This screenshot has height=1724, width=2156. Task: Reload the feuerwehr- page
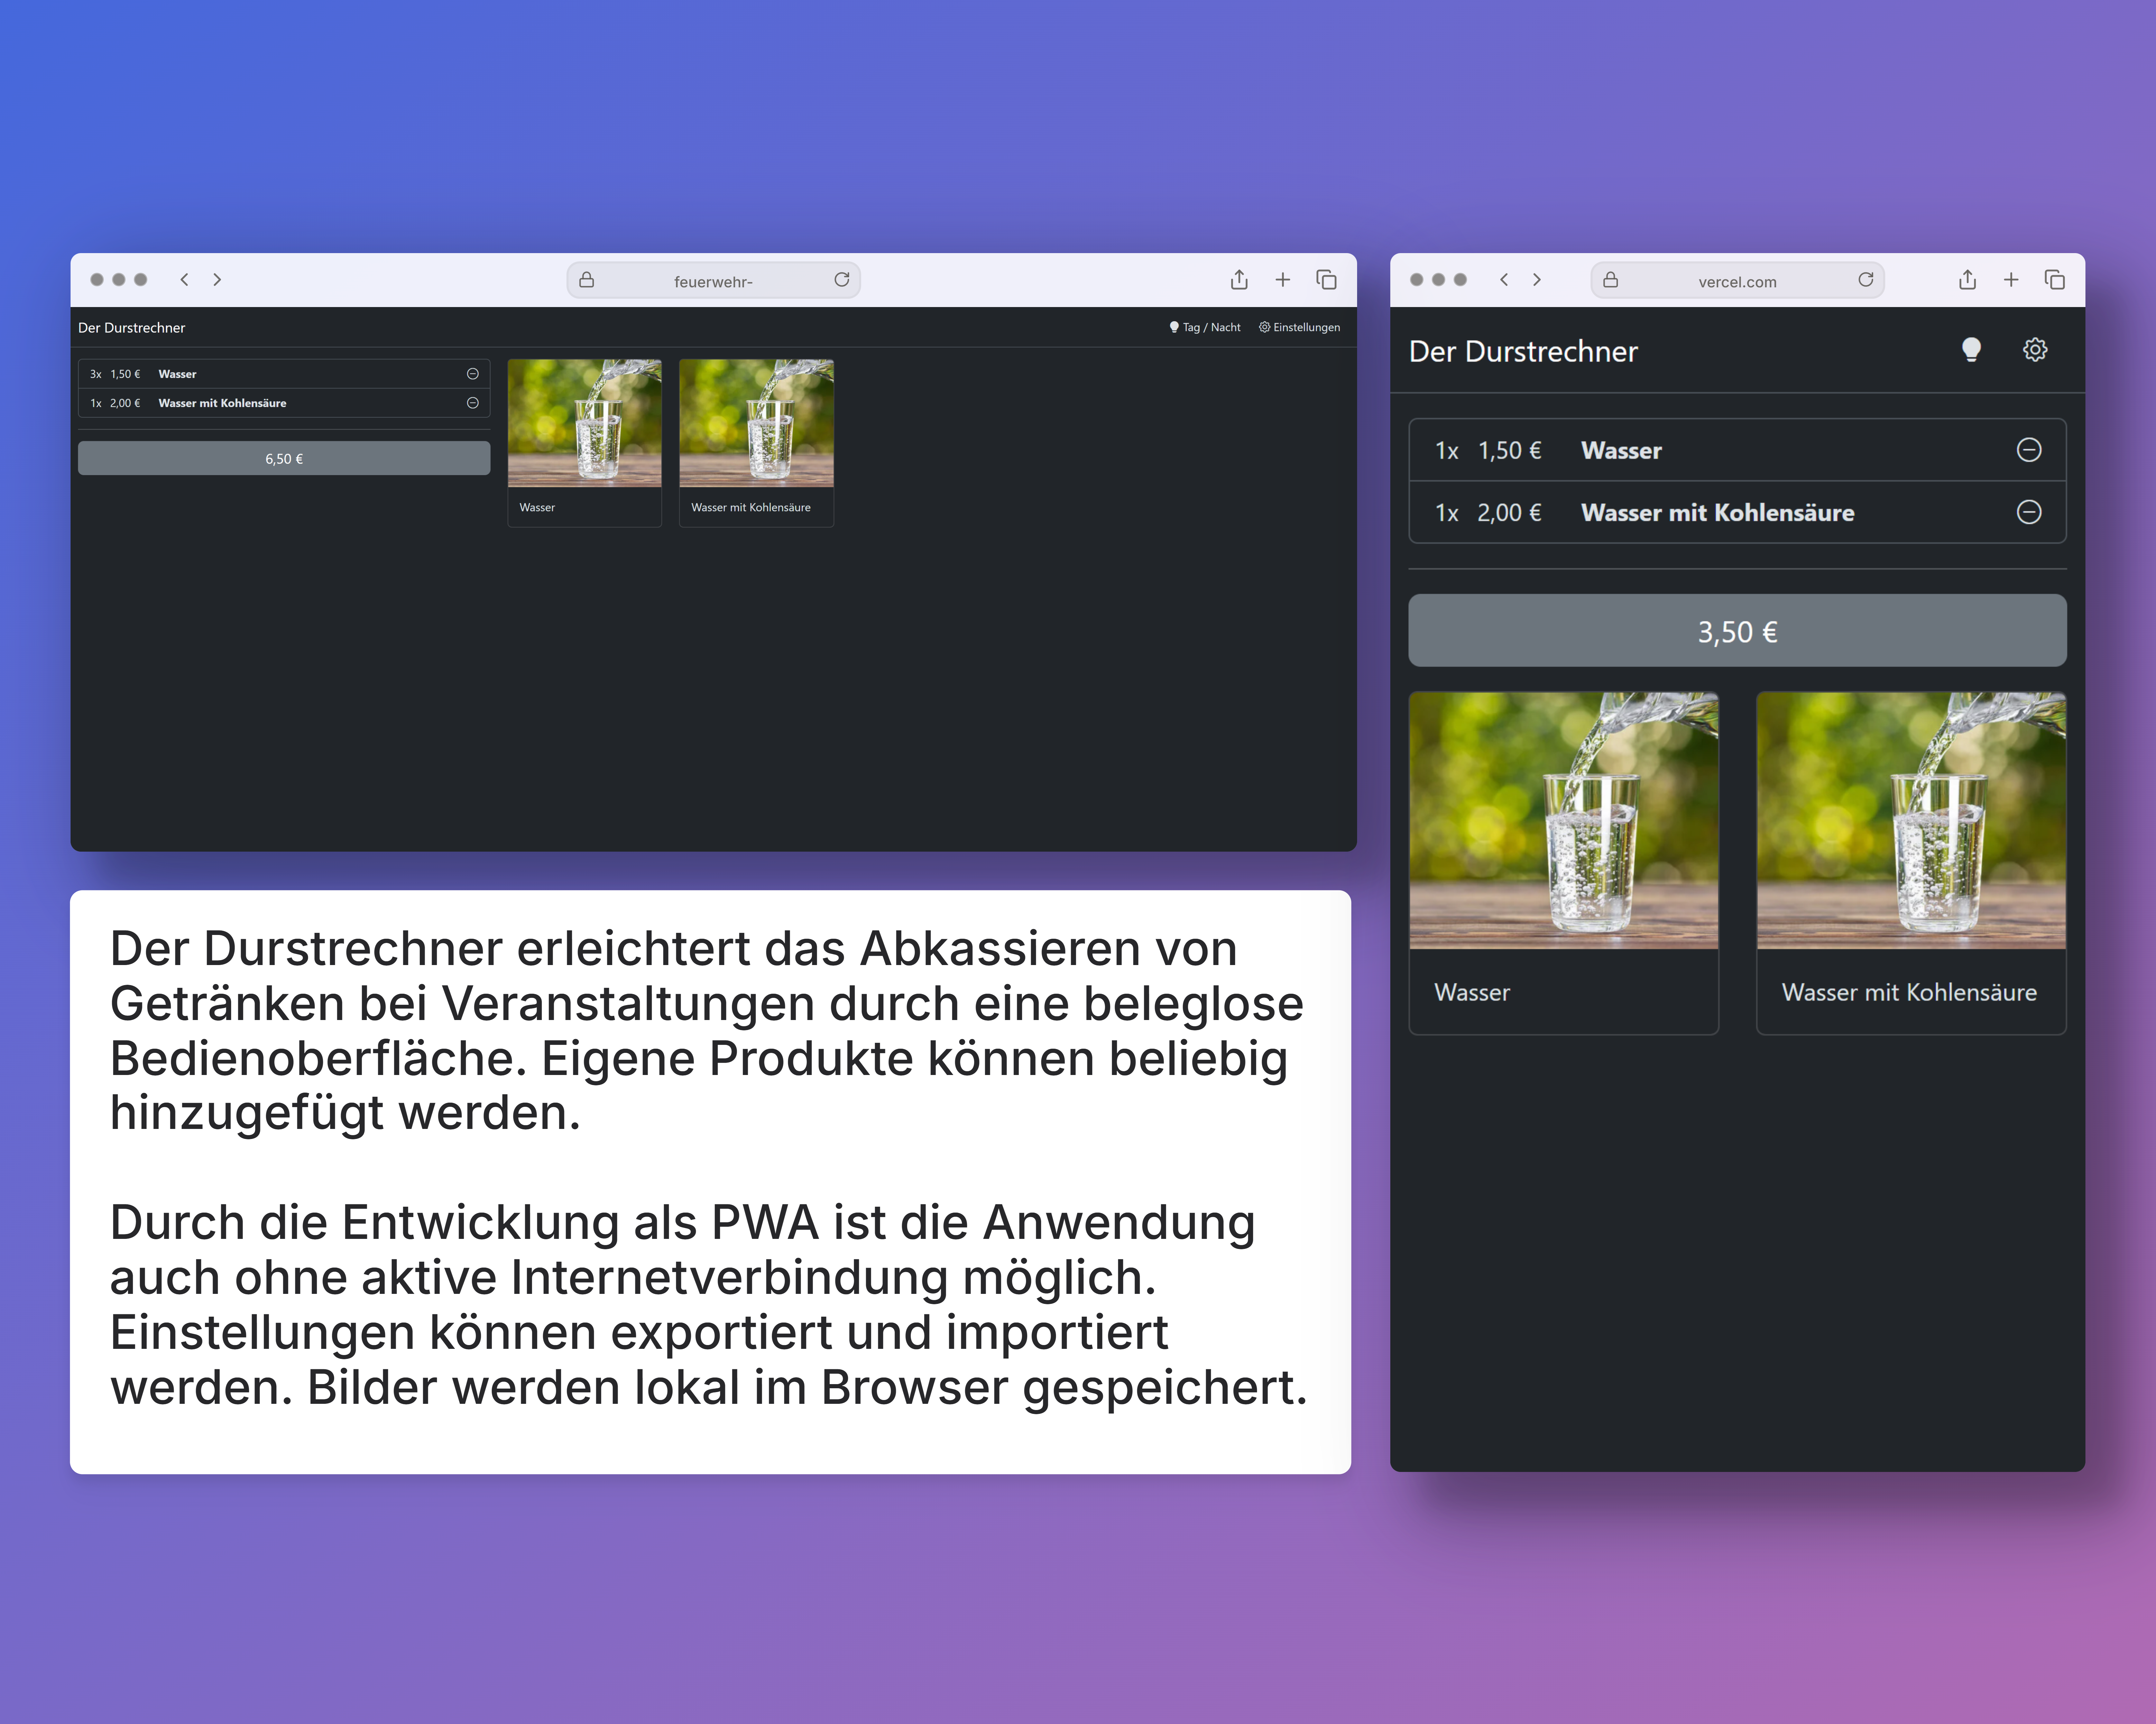pos(842,280)
